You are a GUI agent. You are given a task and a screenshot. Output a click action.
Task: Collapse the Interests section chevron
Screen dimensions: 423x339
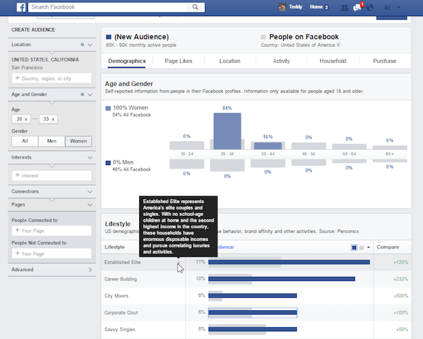(90, 157)
